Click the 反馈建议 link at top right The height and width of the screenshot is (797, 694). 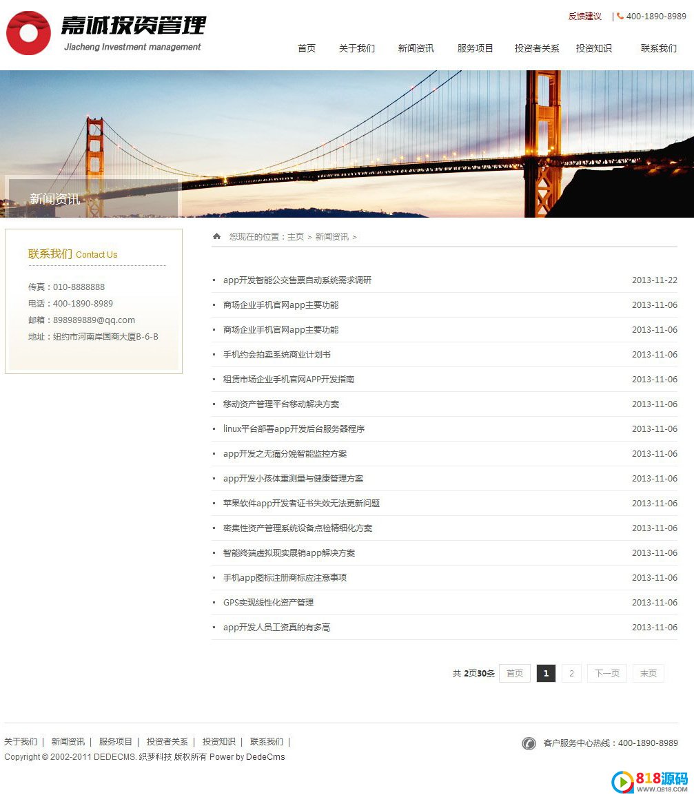tap(584, 17)
